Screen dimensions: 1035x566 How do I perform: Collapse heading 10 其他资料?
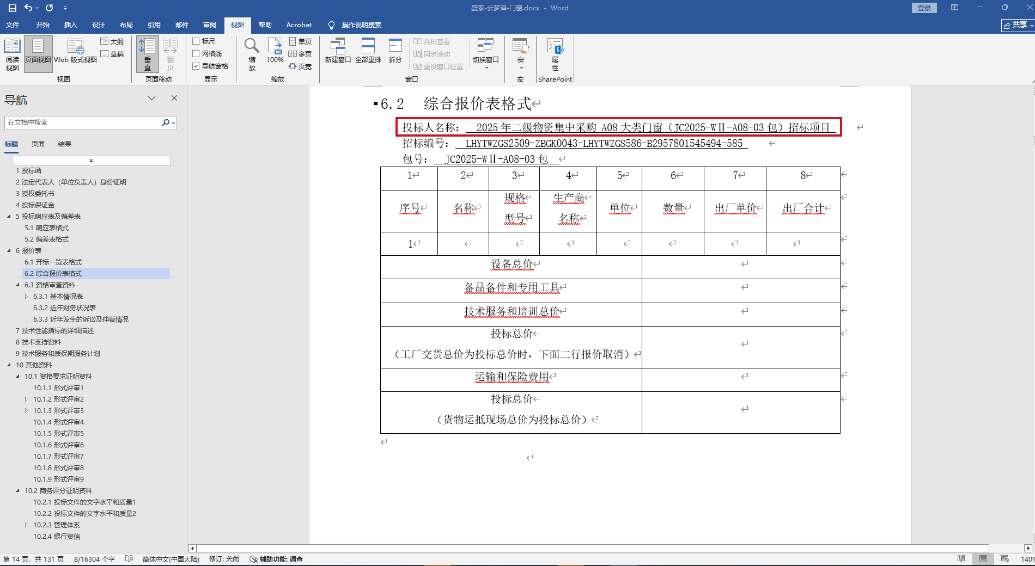point(9,365)
